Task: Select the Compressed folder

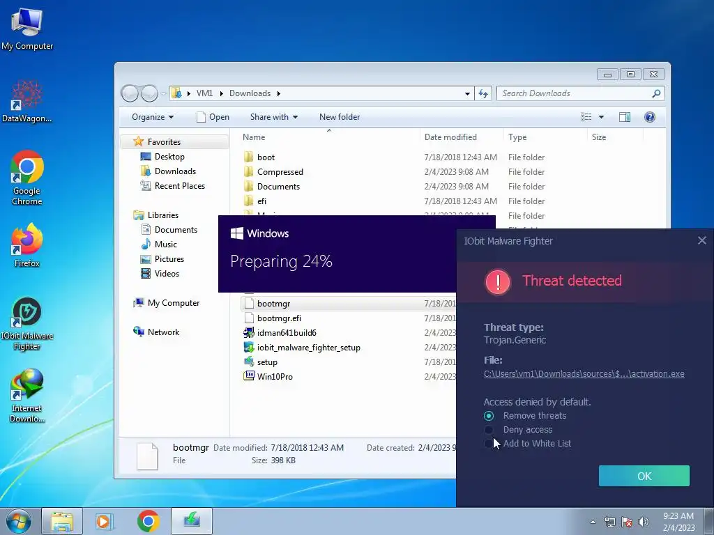Action: (273, 171)
